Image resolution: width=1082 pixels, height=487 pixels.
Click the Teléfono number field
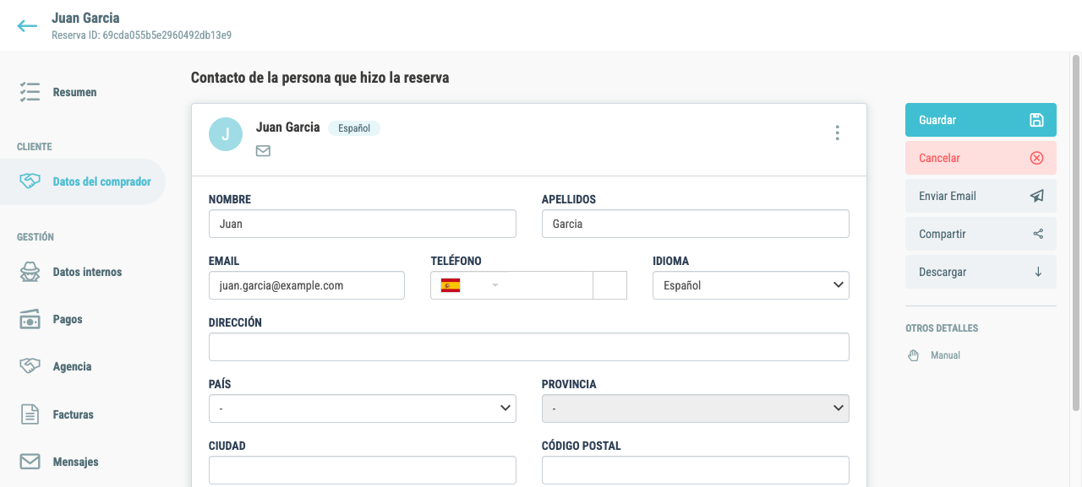(x=549, y=285)
